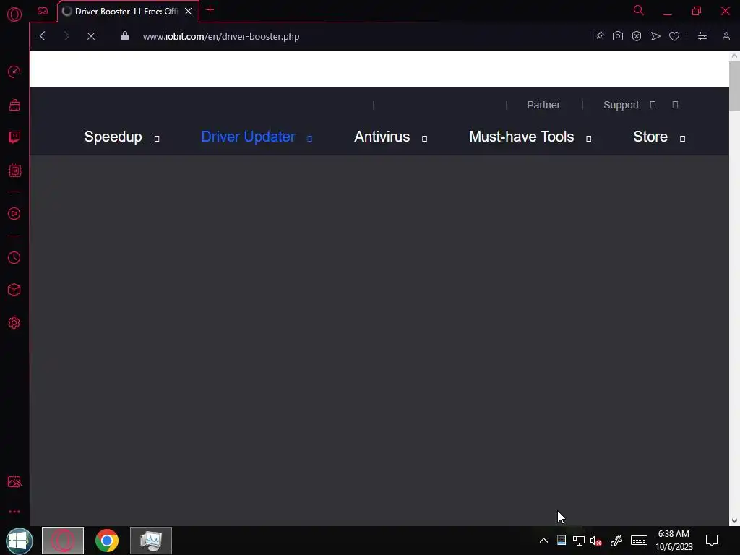The height and width of the screenshot is (555, 740).
Task: Open the ad blocker shield icon
Action: point(637,36)
